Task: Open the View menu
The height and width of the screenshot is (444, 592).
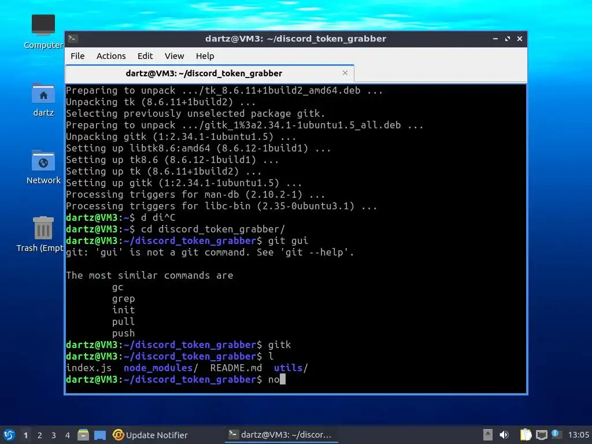Action: coord(174,56)
